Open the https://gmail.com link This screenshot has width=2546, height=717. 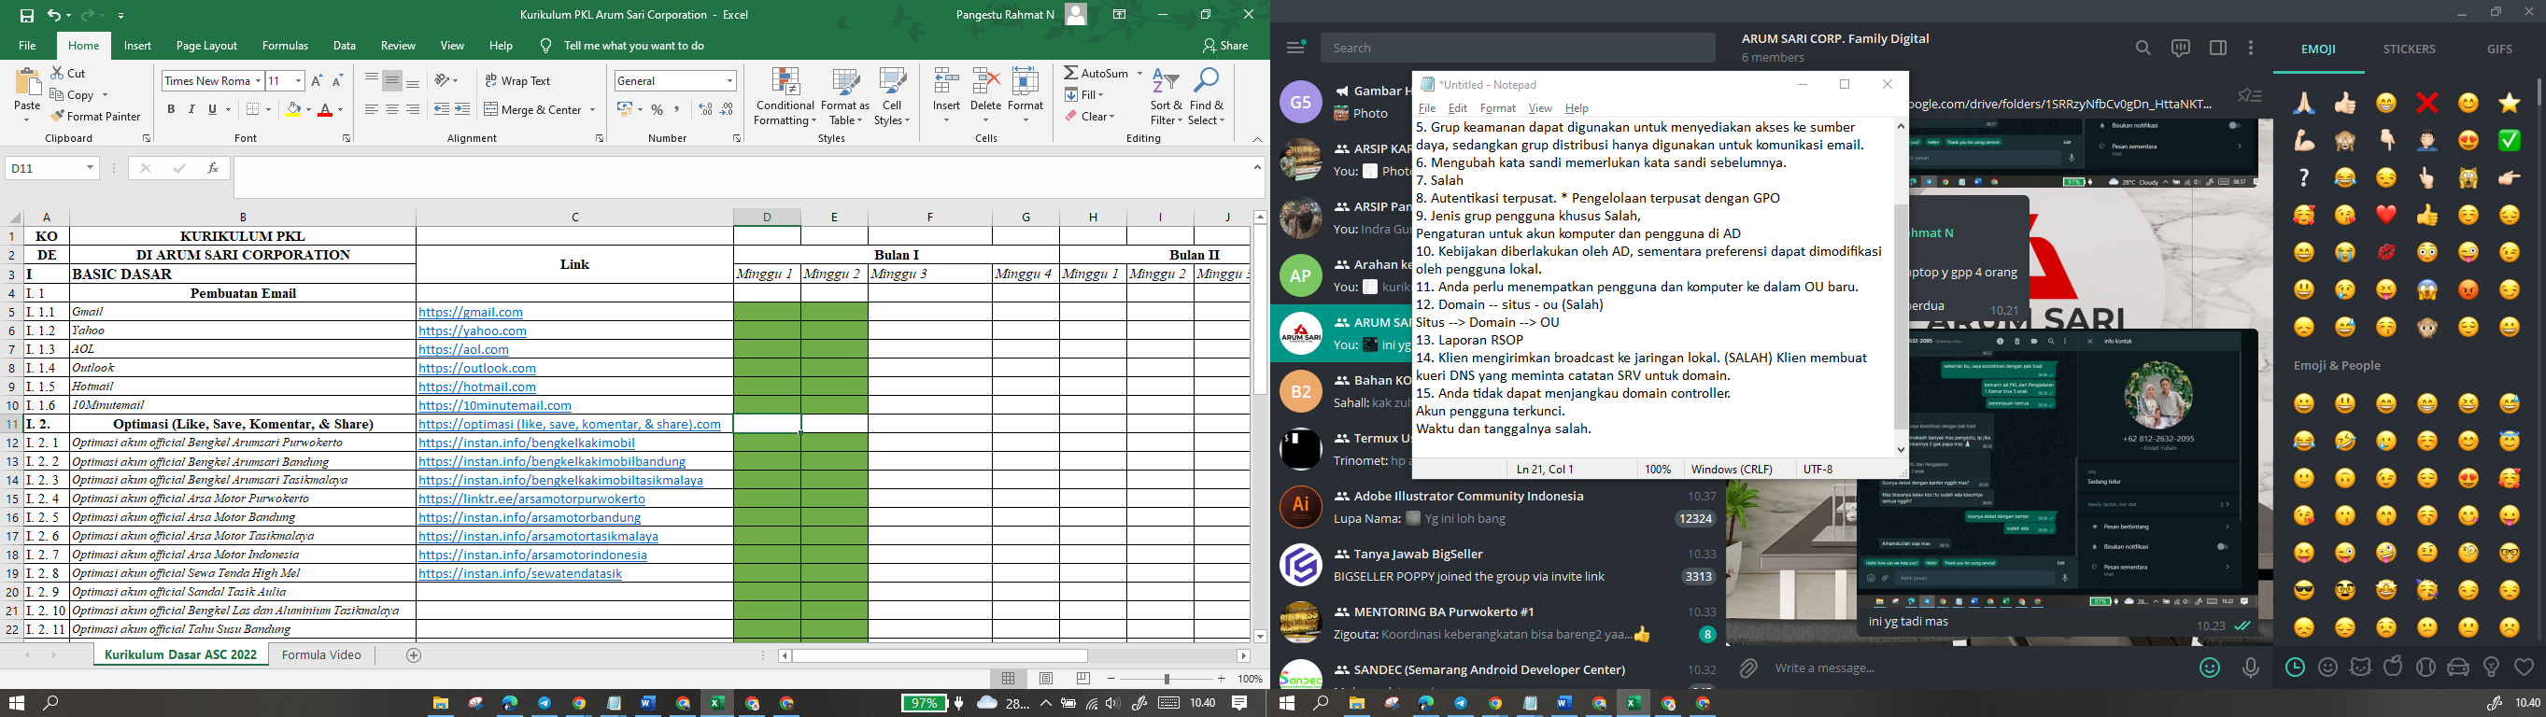click(471, 312)
